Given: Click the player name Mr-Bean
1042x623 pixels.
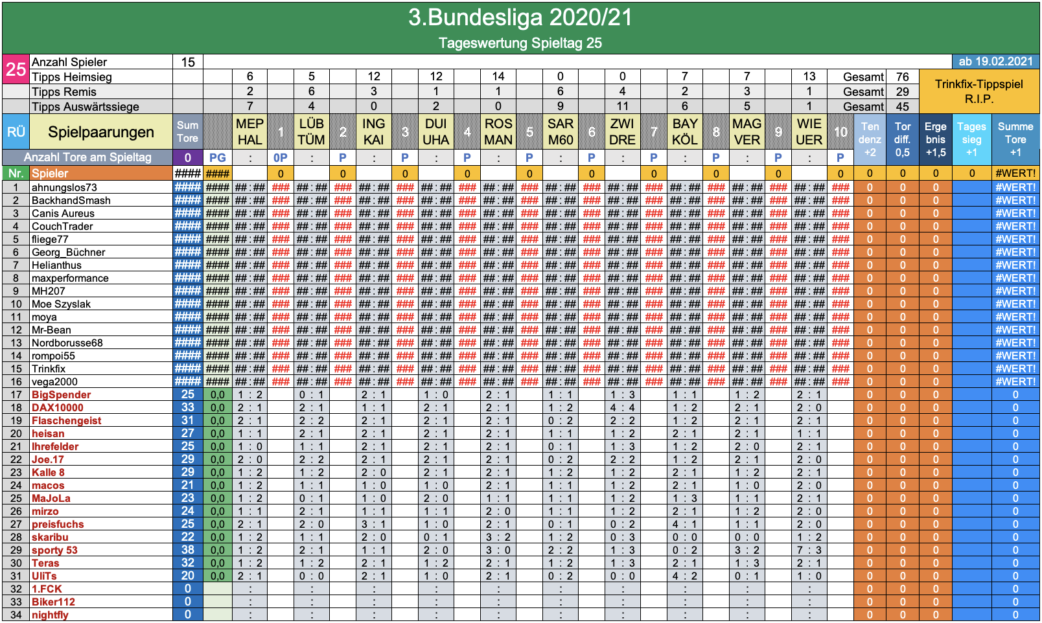Looking at the screenshot, I should (51, 330).
